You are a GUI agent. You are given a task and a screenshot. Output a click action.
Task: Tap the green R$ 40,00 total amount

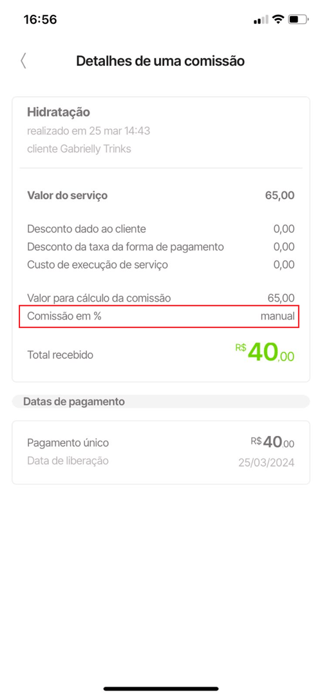[265, 352]
